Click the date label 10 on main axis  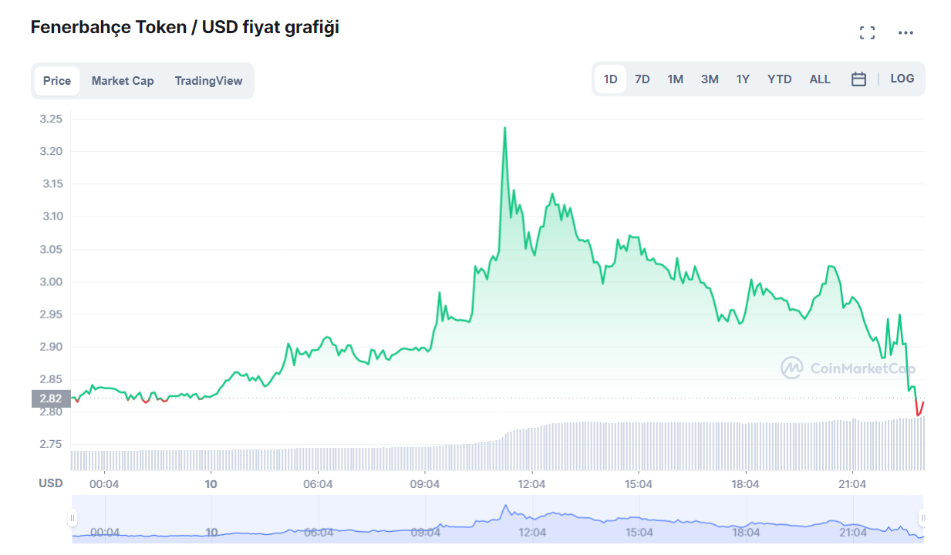coord(211,484)
